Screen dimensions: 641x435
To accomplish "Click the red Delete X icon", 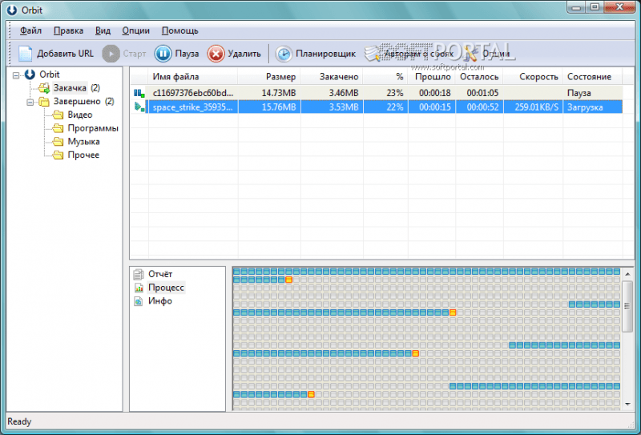I will click(216, 54).
